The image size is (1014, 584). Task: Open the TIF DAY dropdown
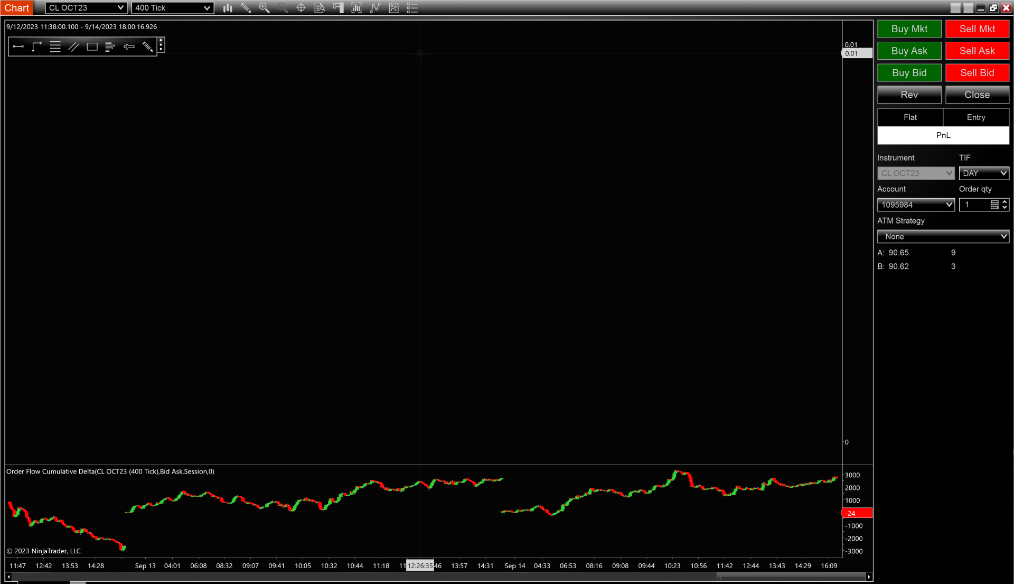(x=983, y=173)
